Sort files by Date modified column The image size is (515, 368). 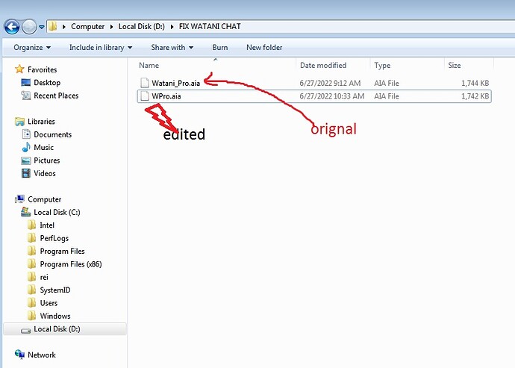click(x=323, y=66)
